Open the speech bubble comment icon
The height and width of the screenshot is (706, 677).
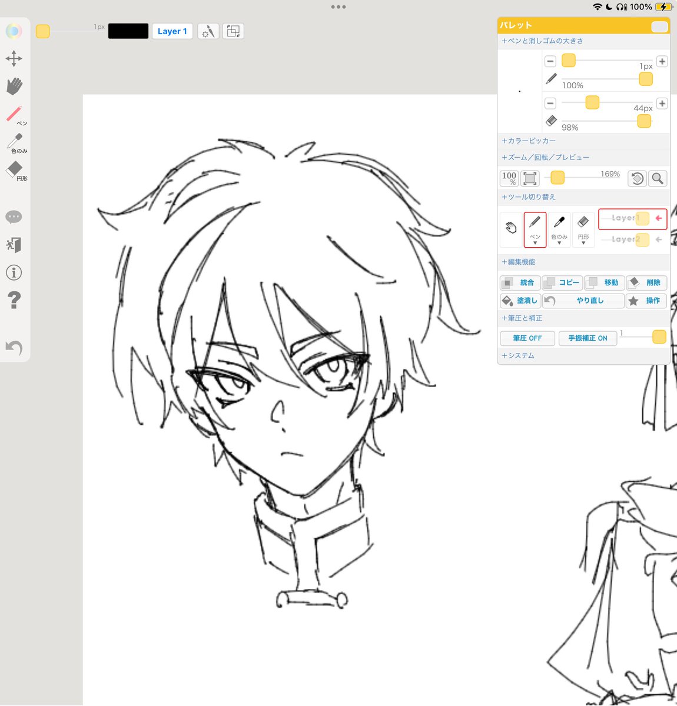pyautogui.click(x=14, y=217)
